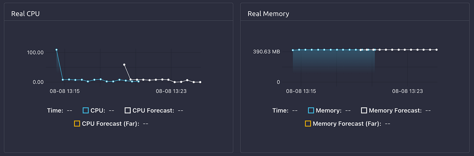Click the 08-08 13:23 label under Memory chart
This screenshot has width=474, height=156.
coord(407,91)
